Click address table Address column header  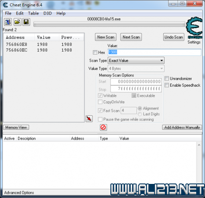[84, 139]
